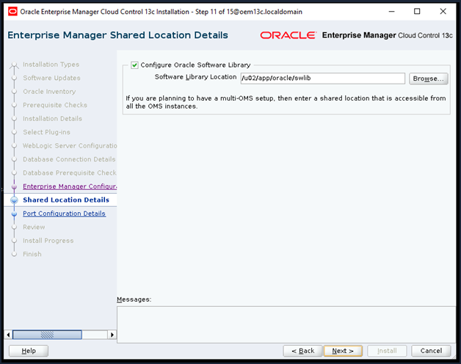
Task: Maximize the installer window
Action: (x=417, y=12)
